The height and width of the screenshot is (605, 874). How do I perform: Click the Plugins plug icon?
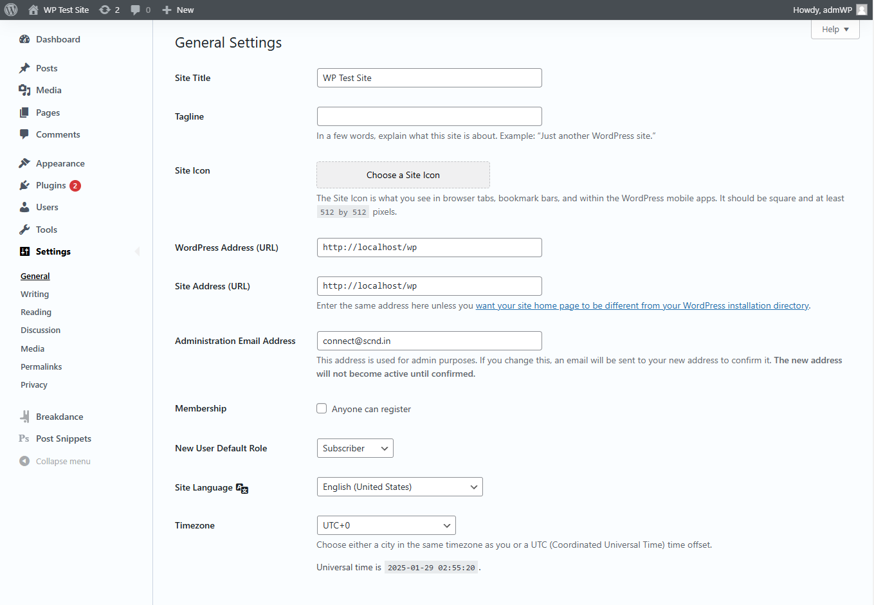pyautogui.click(x=24, y=185)
